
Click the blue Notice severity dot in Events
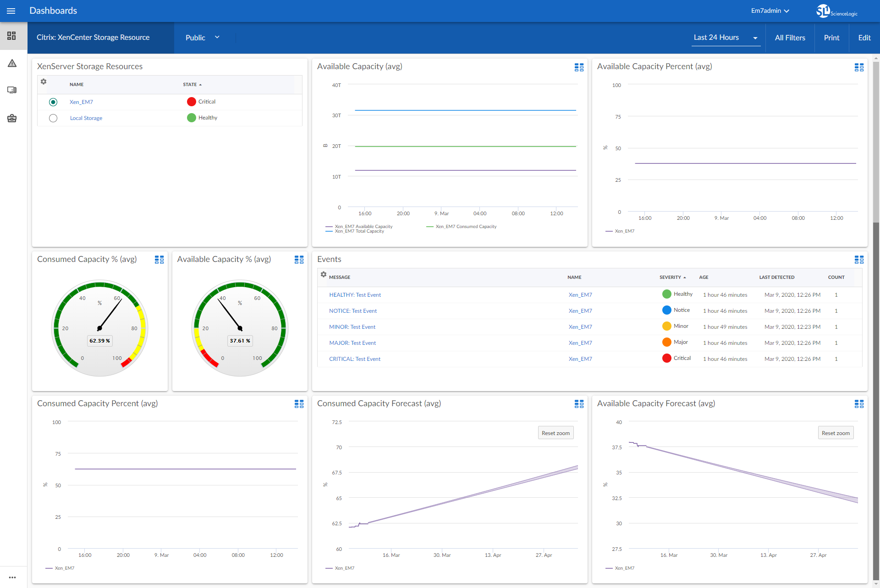[x=667, y=310]
